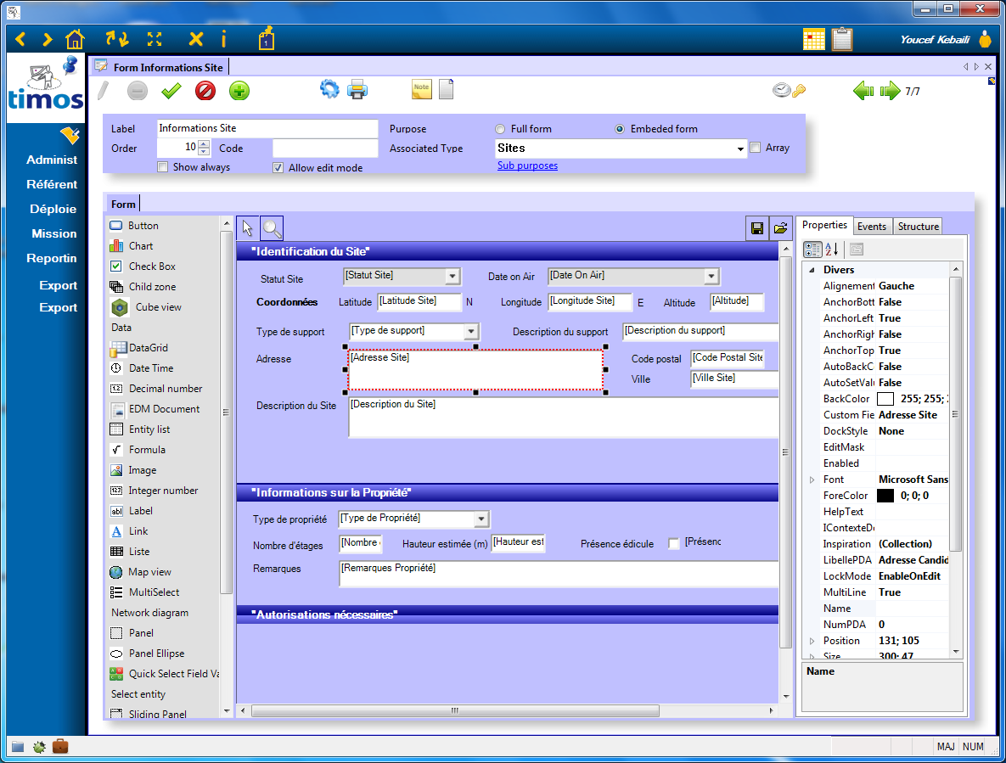The image size is (1006, 763).
Task: Open the clipboard icon near user name
Action: click(x=842, y=40)
